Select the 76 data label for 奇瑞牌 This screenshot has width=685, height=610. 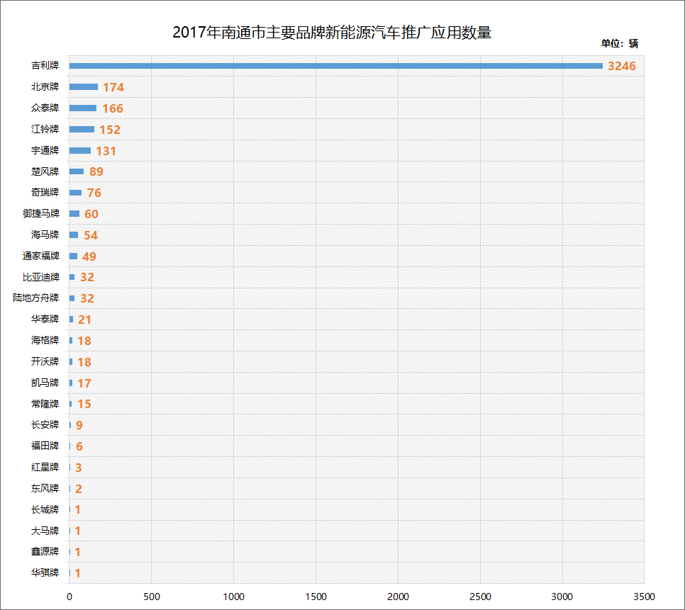(x=94, y=193)
